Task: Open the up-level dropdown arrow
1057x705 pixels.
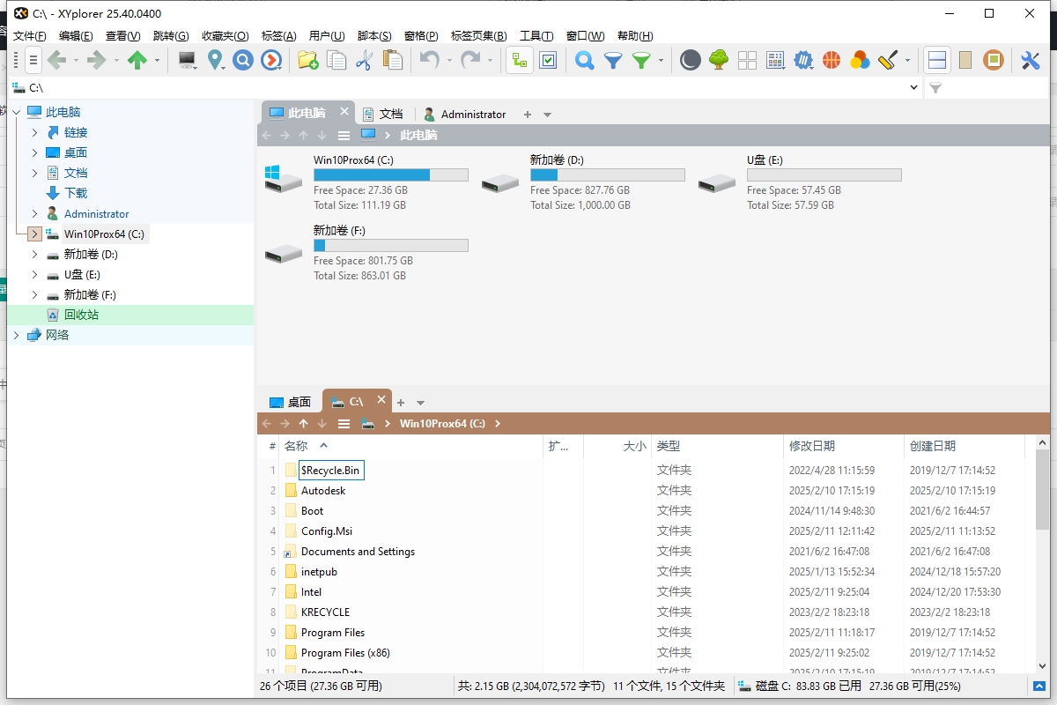Action: tap(157, 60)
